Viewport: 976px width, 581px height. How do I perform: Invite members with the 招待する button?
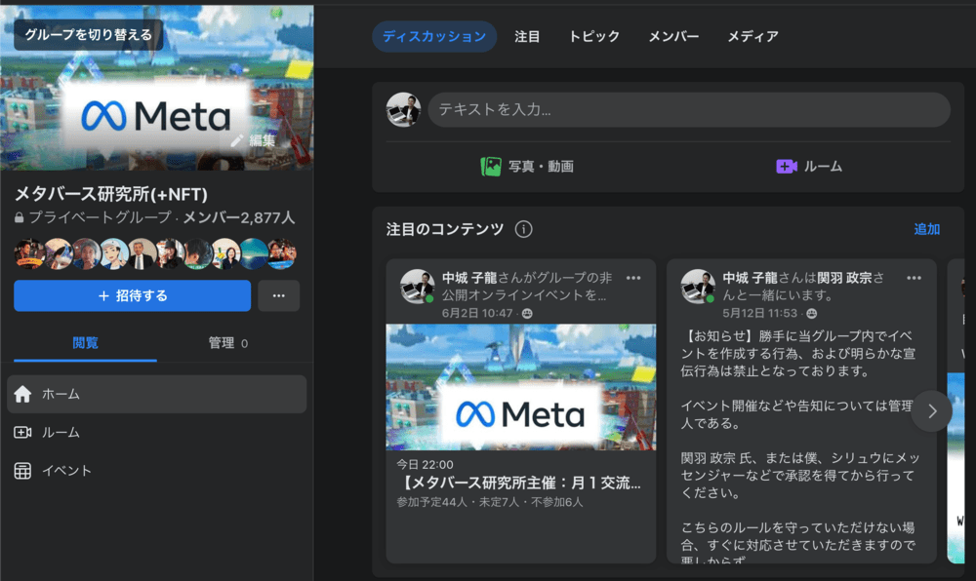[132, 295]
